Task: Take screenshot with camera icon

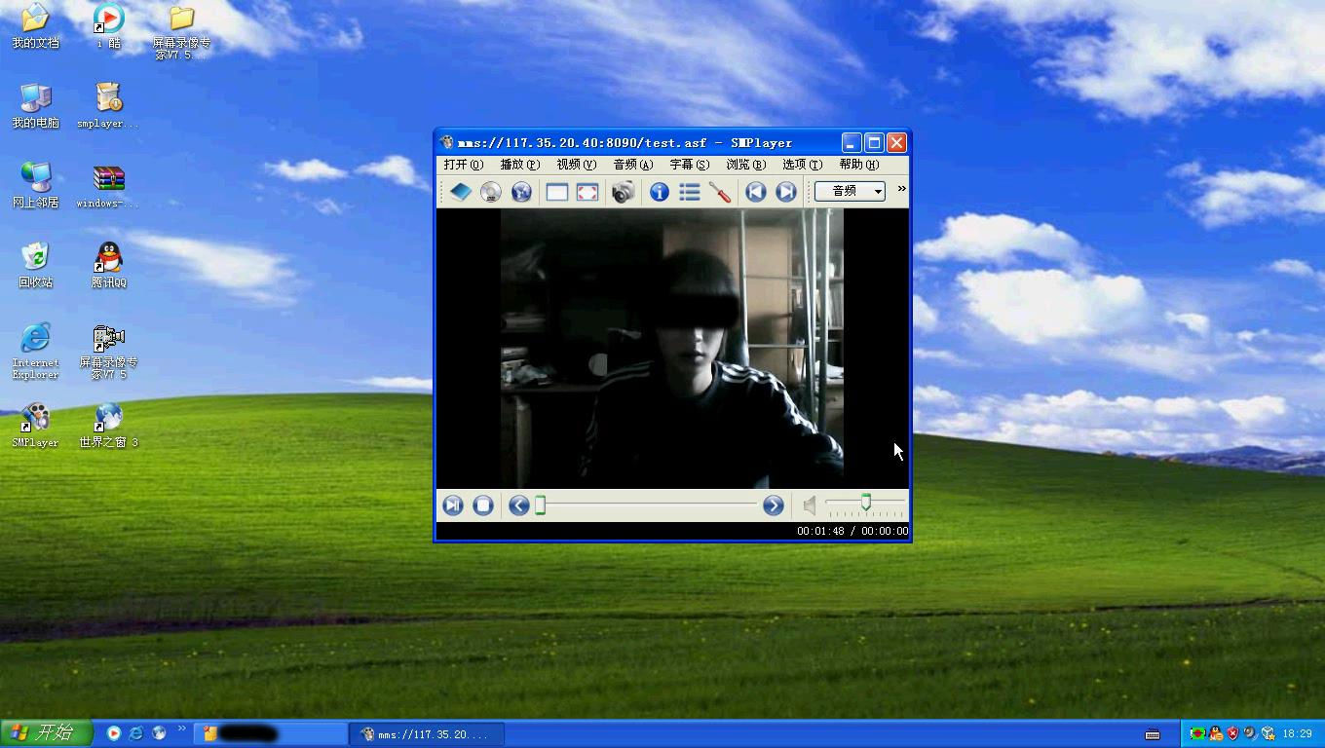Action: click(x=623, y=192)
